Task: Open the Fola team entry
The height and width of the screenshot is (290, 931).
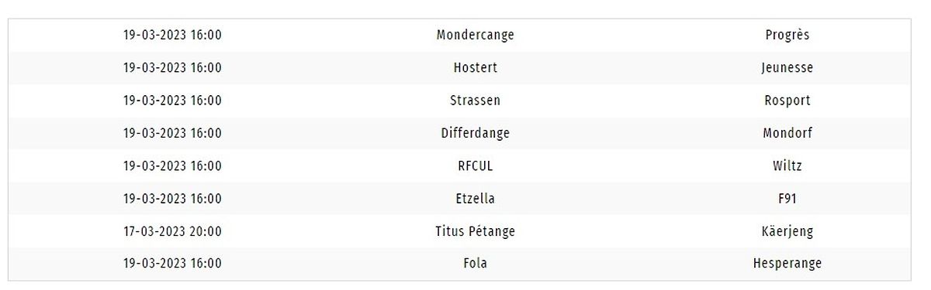Action: tap(475, 264)
